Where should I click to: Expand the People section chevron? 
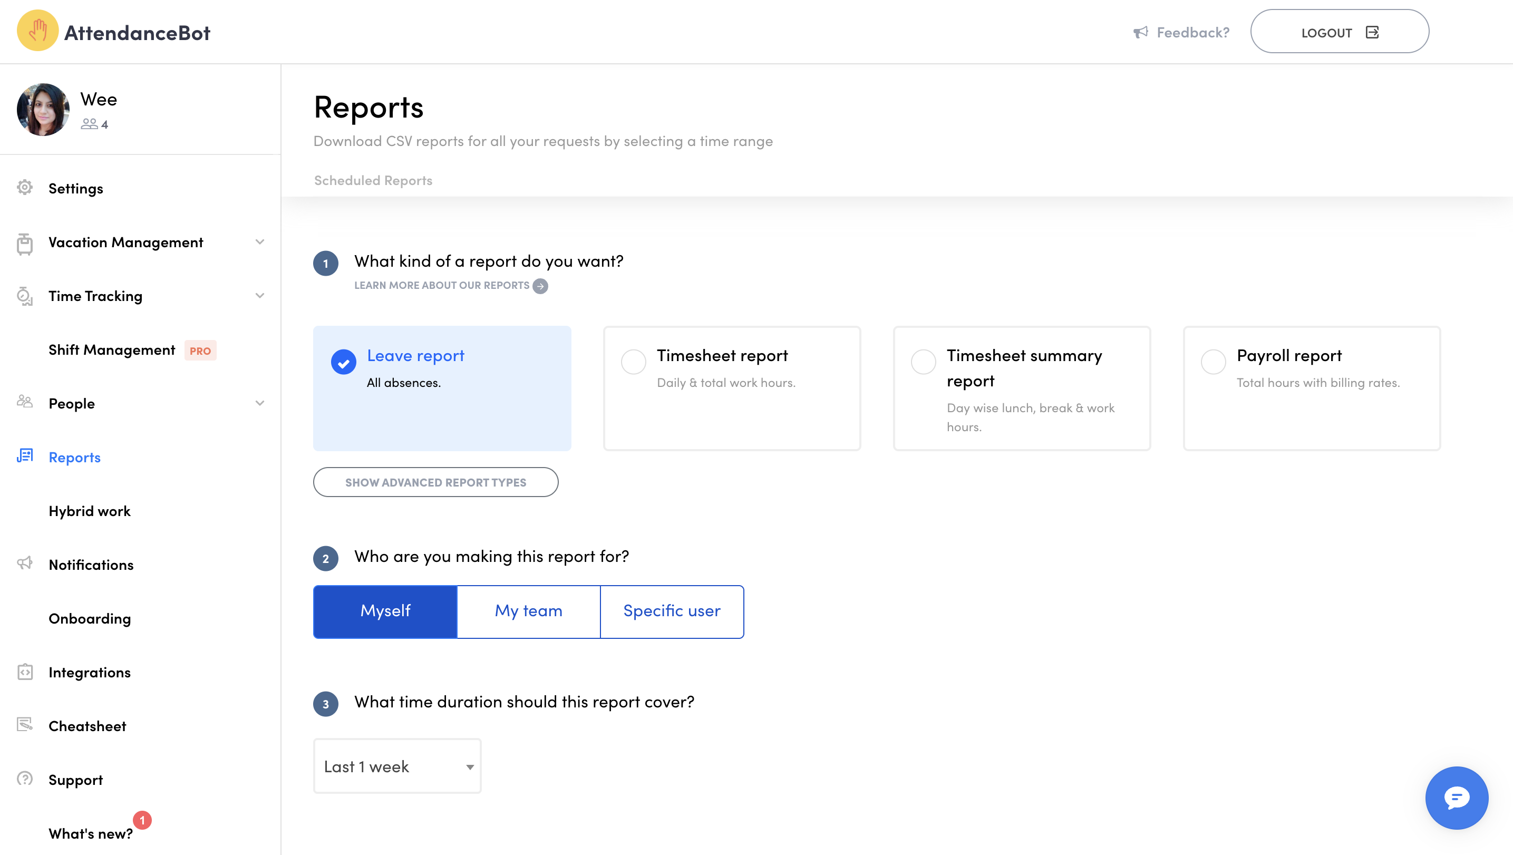coord(259,403)
